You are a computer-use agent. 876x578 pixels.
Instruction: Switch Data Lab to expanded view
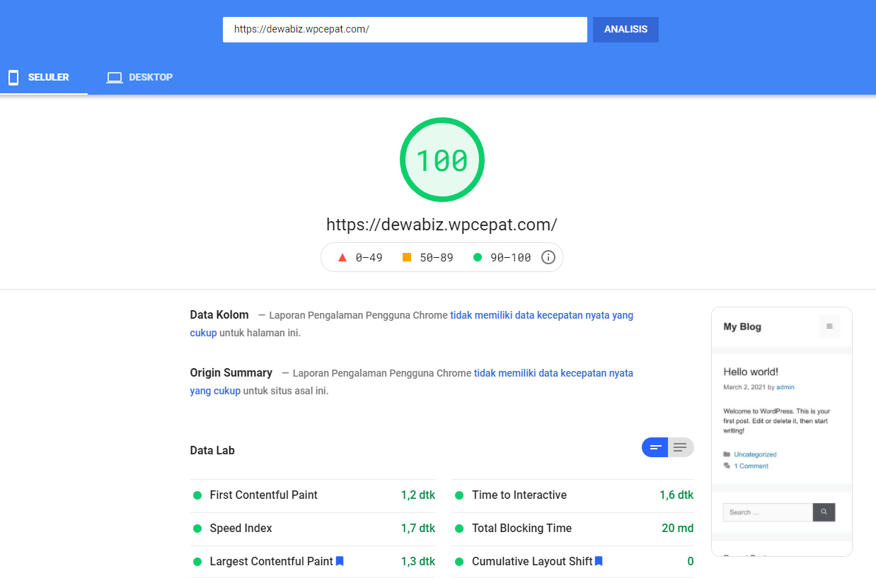[x=680, y=447]
